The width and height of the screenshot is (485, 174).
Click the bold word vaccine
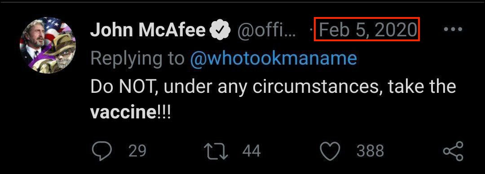pos(122,113)
